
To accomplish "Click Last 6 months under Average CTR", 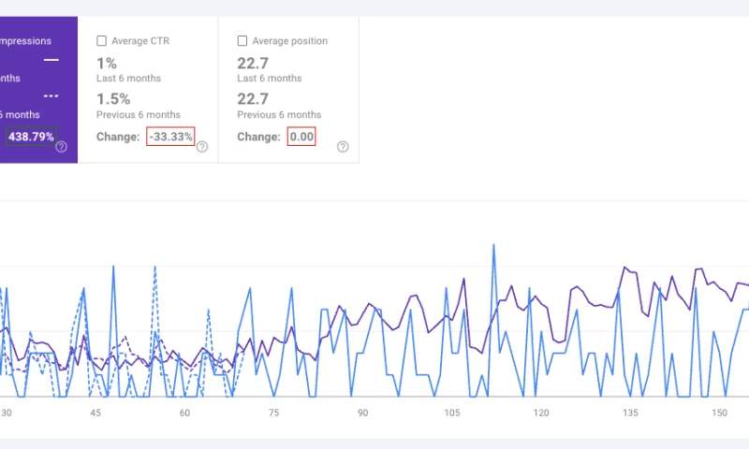I will click(128, 79).
